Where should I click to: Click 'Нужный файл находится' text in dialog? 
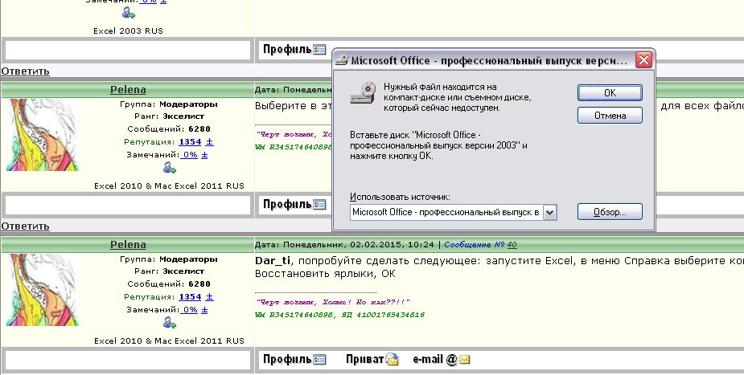click(x=457, y=97)
